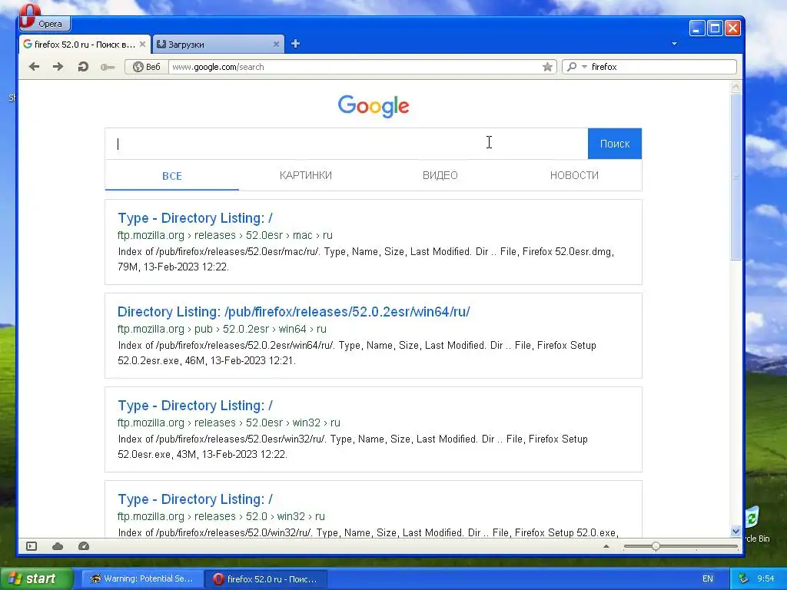Image resolution: width=787 pixels, height=590 pixels.
Task: Open Opera Link cloud icon
Action: pos(58,546)
